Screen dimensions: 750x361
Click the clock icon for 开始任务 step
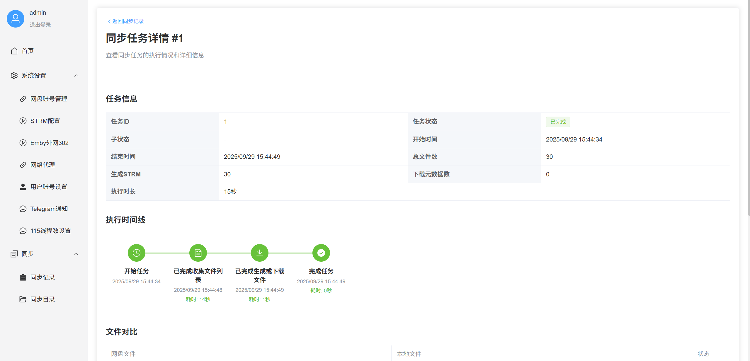(x=137, y=253)
